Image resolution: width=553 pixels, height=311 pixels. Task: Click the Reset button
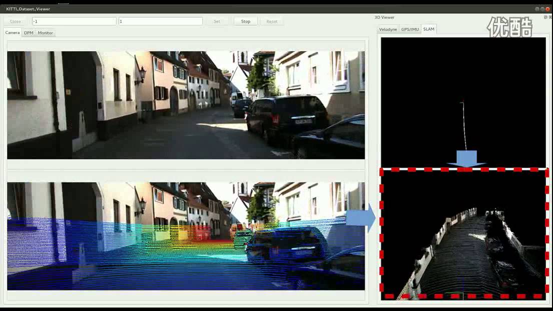(272, 21)
